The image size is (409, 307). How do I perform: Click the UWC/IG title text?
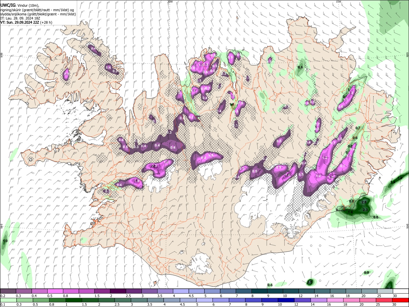[8, 5]
